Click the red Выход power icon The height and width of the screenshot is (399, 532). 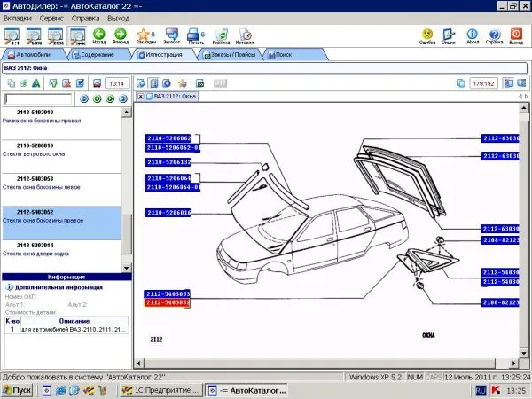pos(516,36)
